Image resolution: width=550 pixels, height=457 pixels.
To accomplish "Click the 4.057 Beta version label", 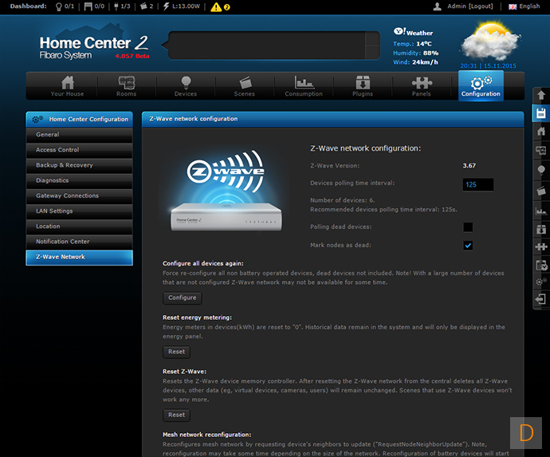I will pyautogui.click(x=132, y=56).
